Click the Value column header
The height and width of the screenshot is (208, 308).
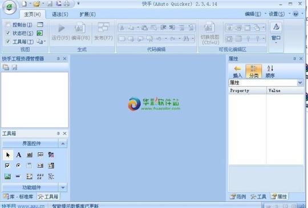(285, 90)
